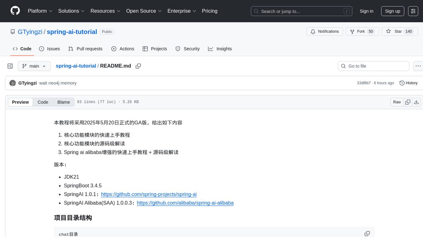The width and height of the screenshot is (423, 237).
Task: Open the spring-ai-tutorial breadcrumb folder
Action: point(76,66)
